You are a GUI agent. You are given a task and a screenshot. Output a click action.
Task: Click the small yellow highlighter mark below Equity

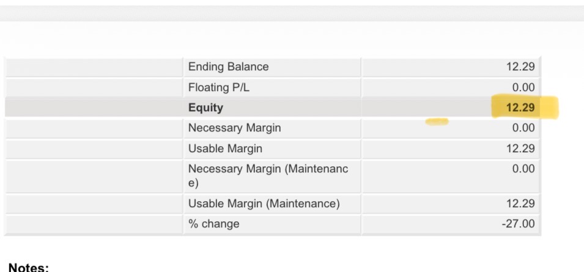point(437,122)
